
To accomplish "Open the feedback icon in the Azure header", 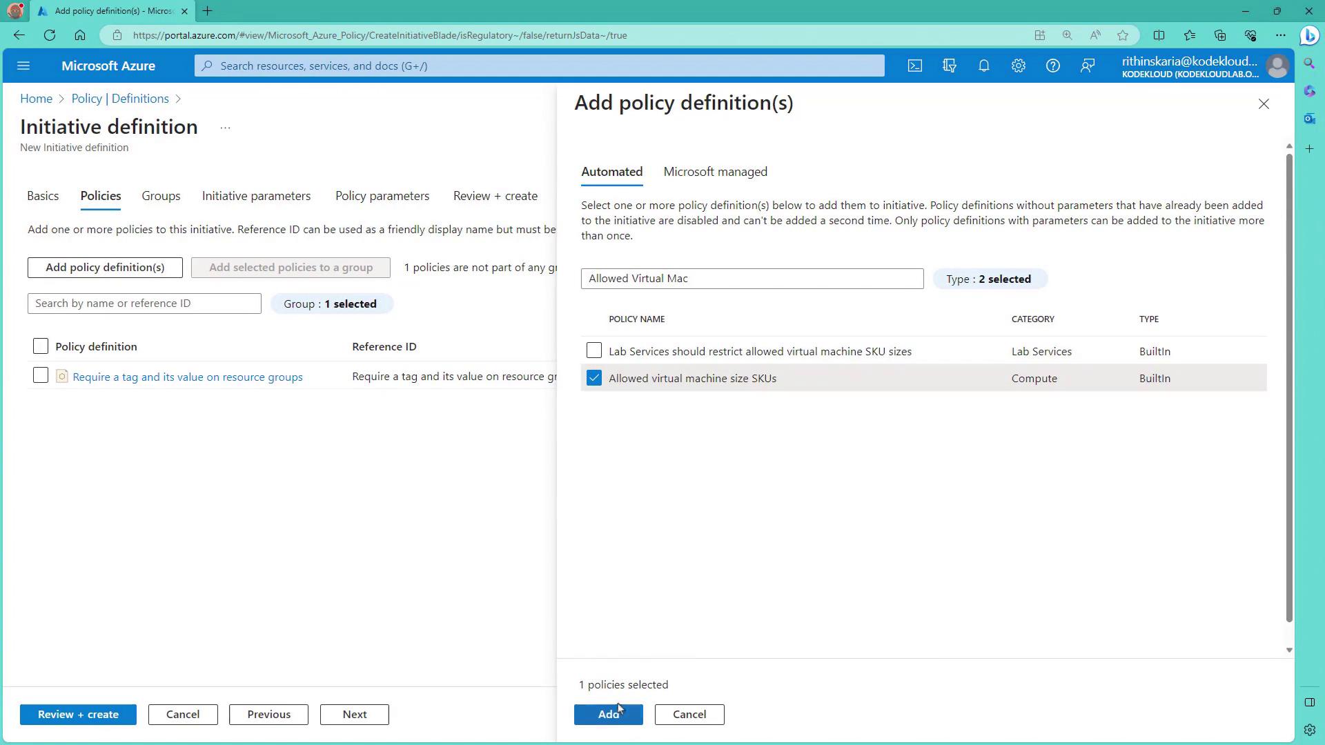I will pos(1088,66).
